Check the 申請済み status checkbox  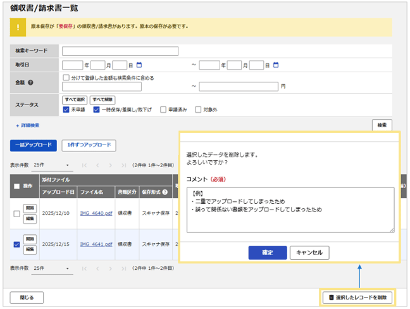(x=163, y=110)
